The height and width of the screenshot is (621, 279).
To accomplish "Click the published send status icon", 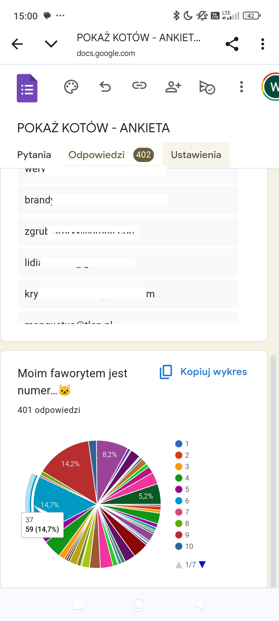I will [207, 87].
